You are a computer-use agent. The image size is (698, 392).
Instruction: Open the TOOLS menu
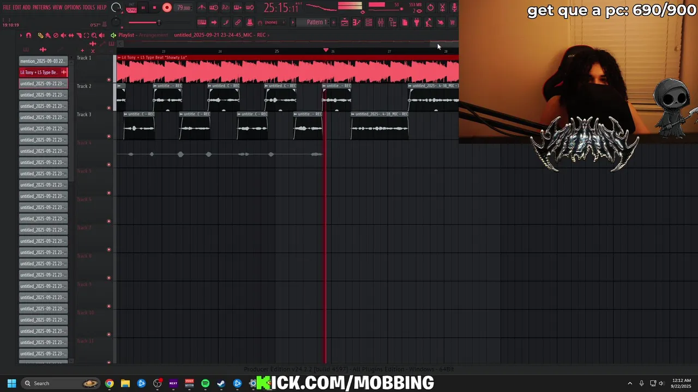(x=89, y=8)
